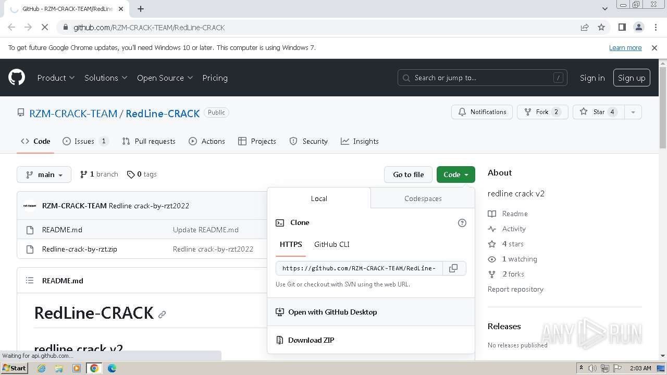Click the site lock icon
Viewport: 667px width, 375px height.
65,27
